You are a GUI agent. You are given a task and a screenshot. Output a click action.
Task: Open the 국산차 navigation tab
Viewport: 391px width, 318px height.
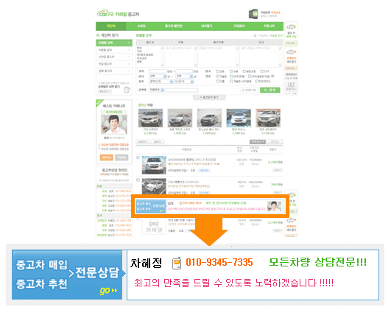click(x=111, y=26)
